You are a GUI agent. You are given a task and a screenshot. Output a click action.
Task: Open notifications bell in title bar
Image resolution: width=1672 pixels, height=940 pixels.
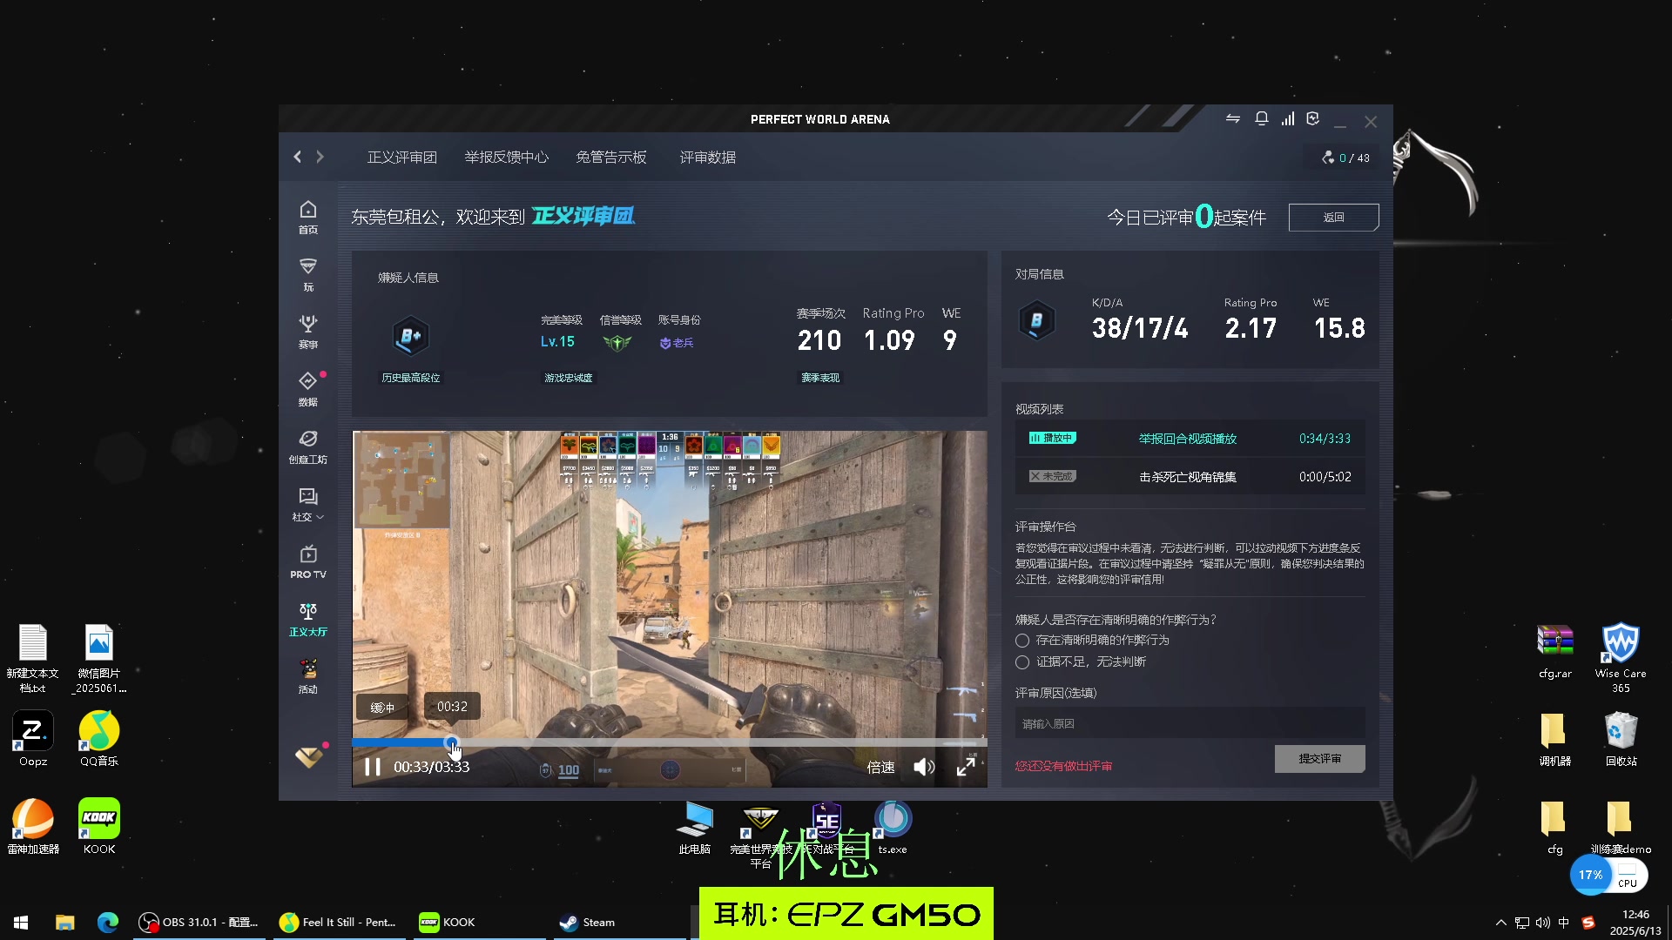(1261, 118)
